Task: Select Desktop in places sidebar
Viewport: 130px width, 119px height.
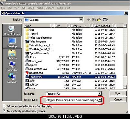Action: (12, 42)
